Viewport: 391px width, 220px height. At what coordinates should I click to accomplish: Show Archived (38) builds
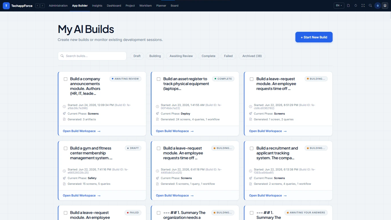pyautogui.click(x=252, y=56)
